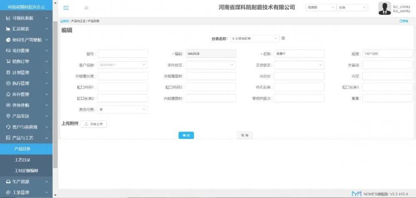Image resolution: width=416 pixels, height=198 pixels.
Task: Click into the 内总长 input field
Action: click(299, 76)
